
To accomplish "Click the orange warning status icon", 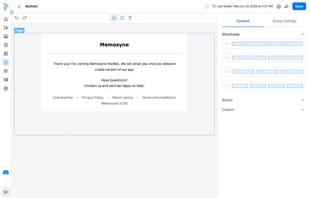I will point(207,7).
